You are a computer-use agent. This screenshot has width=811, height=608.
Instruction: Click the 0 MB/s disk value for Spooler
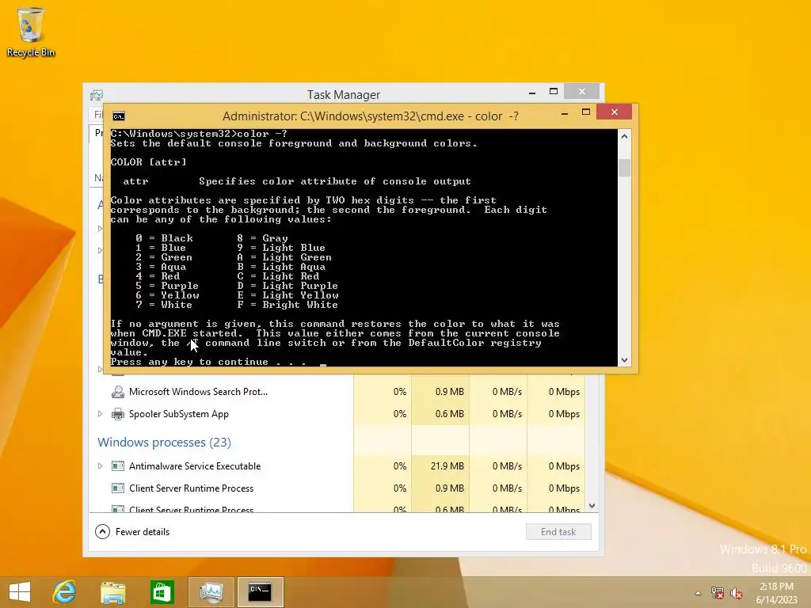[507, 414]
